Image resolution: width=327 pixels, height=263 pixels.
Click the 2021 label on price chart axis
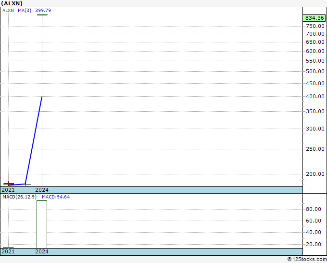point(8,190)
